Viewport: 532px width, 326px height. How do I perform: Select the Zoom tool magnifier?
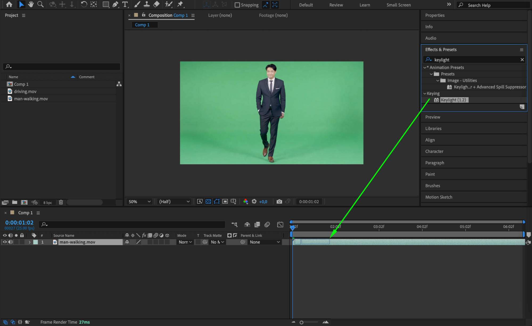pyautogui.click(x=40, y=4)
